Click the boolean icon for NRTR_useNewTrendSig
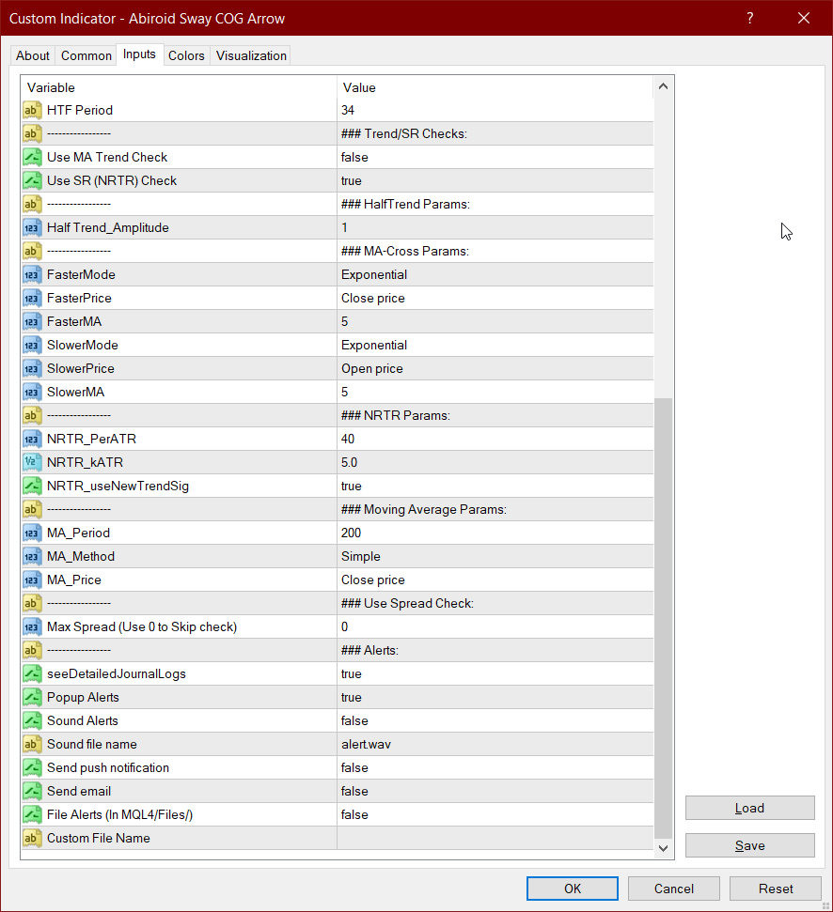 coord(32,486)
